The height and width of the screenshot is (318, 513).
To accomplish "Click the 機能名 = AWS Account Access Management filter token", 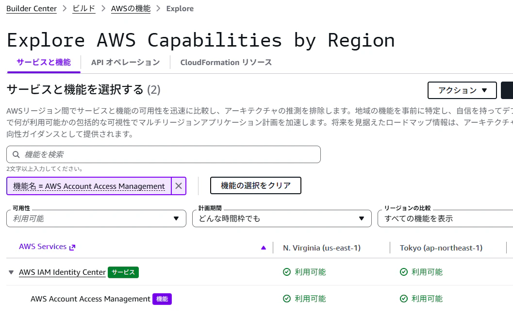I will tap(89, 186).
